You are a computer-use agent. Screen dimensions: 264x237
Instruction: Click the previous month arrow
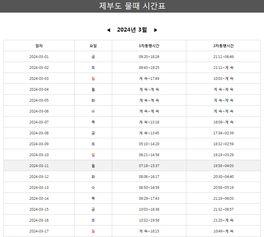pos(109,30)
